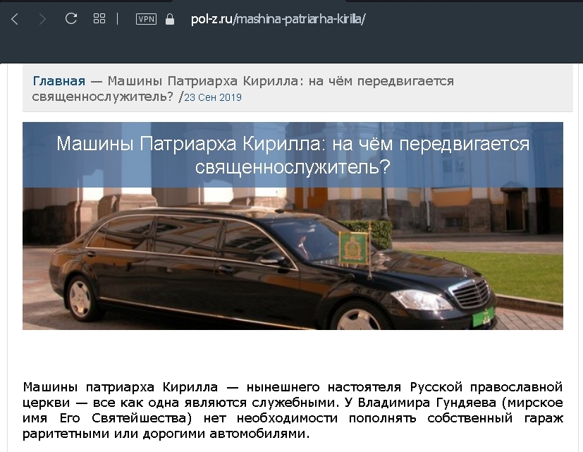Click the limousine's rear wheel
This screenshot has height=452, width=583.
81,298
